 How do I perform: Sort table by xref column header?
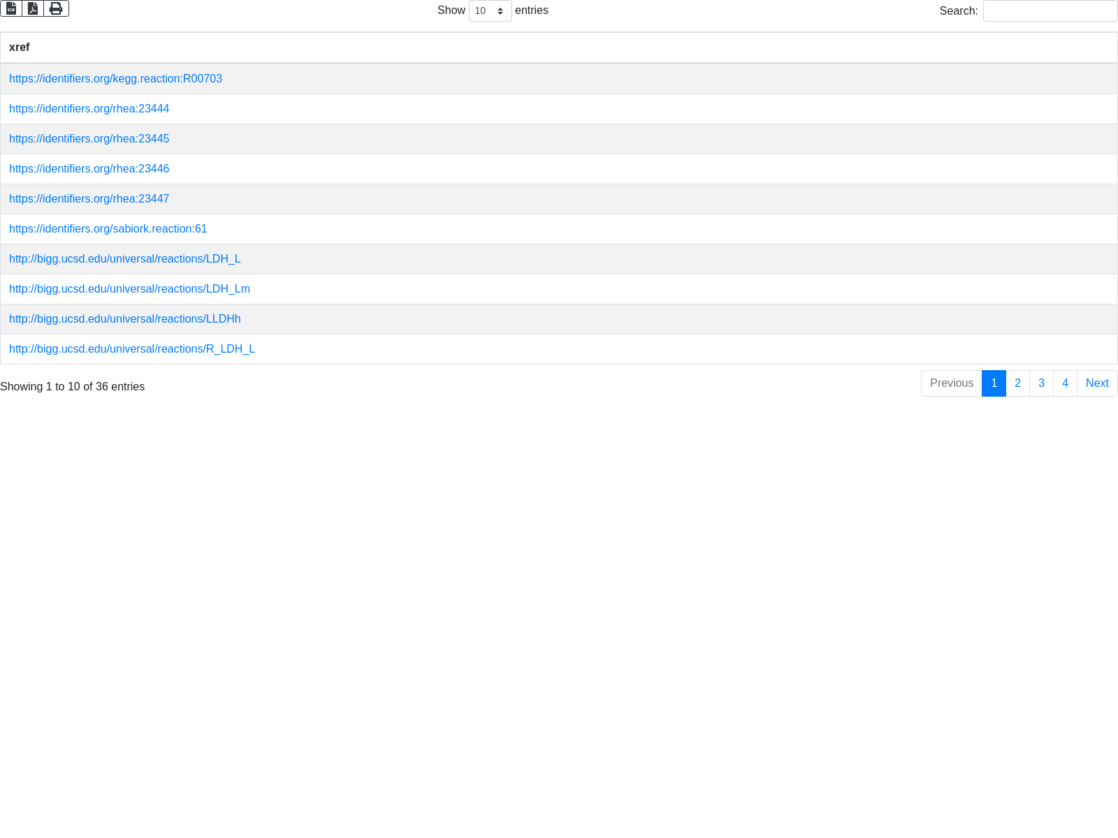click(x=20, y=47)
